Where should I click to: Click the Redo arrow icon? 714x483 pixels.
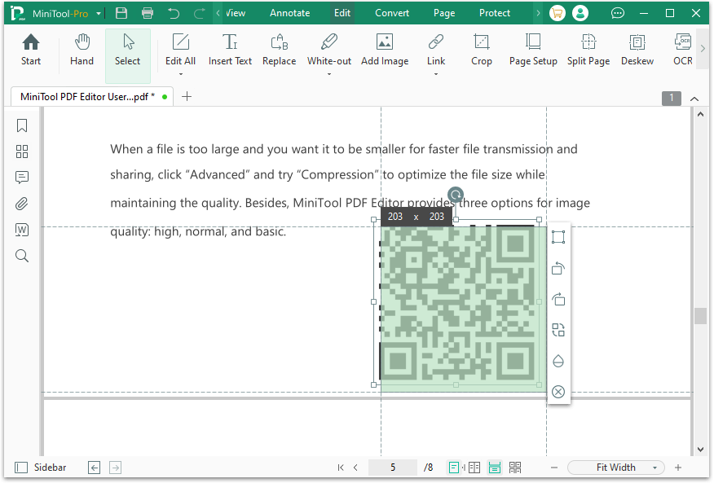click(199, 13)
